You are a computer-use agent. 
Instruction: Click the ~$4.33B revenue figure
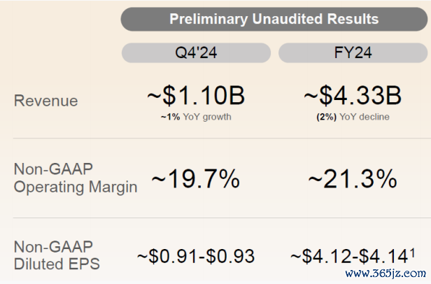click(x=353, y=96)
